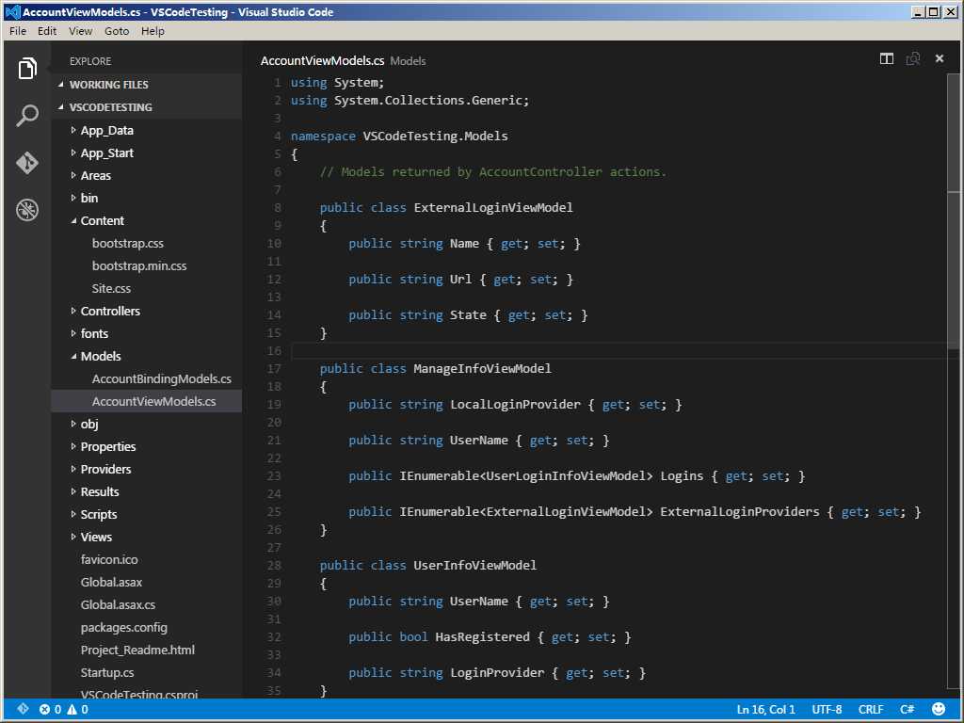The image size is (964, 723).
Task: Click the namespace keyword on line 4
Action: coord(323,137)
